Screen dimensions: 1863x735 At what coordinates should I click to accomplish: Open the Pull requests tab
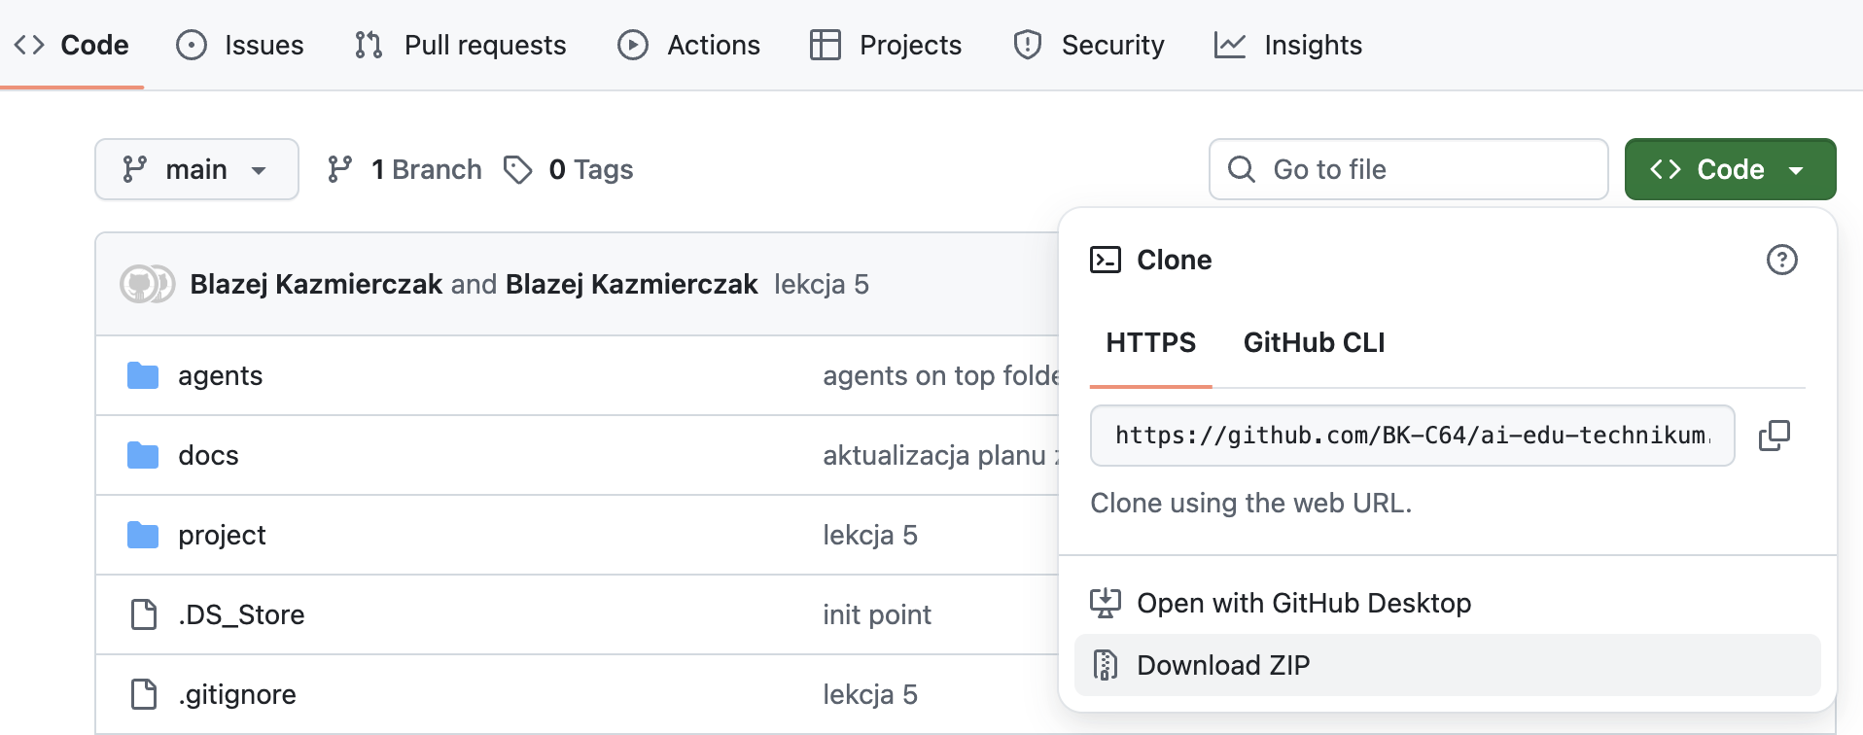pos(461,45)
